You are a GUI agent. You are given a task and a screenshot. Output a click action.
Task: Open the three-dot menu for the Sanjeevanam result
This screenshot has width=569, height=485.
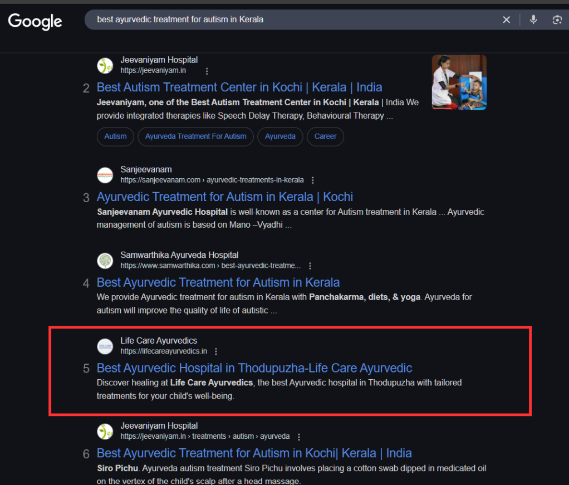(313, 180)
